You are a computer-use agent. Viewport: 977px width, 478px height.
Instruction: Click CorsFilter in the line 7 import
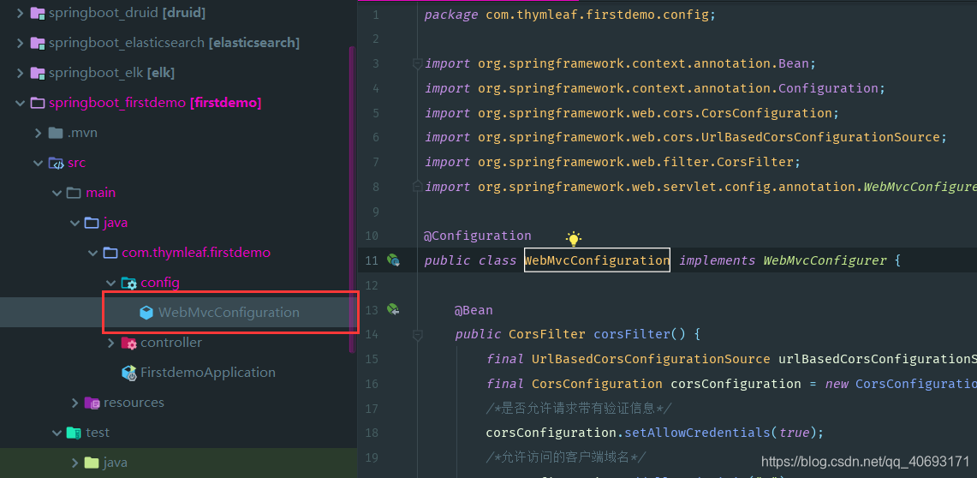click(756, 162)
